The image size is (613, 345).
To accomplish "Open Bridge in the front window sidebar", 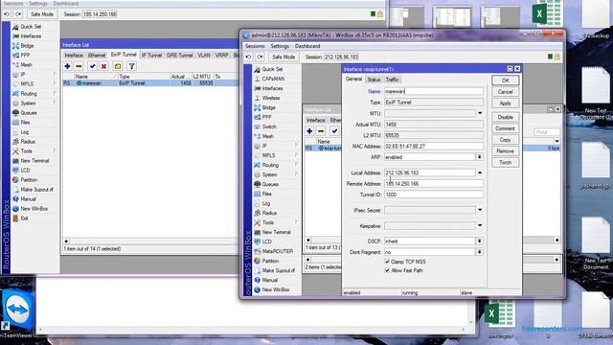I will pyautogui.click(x=268, y=107).
